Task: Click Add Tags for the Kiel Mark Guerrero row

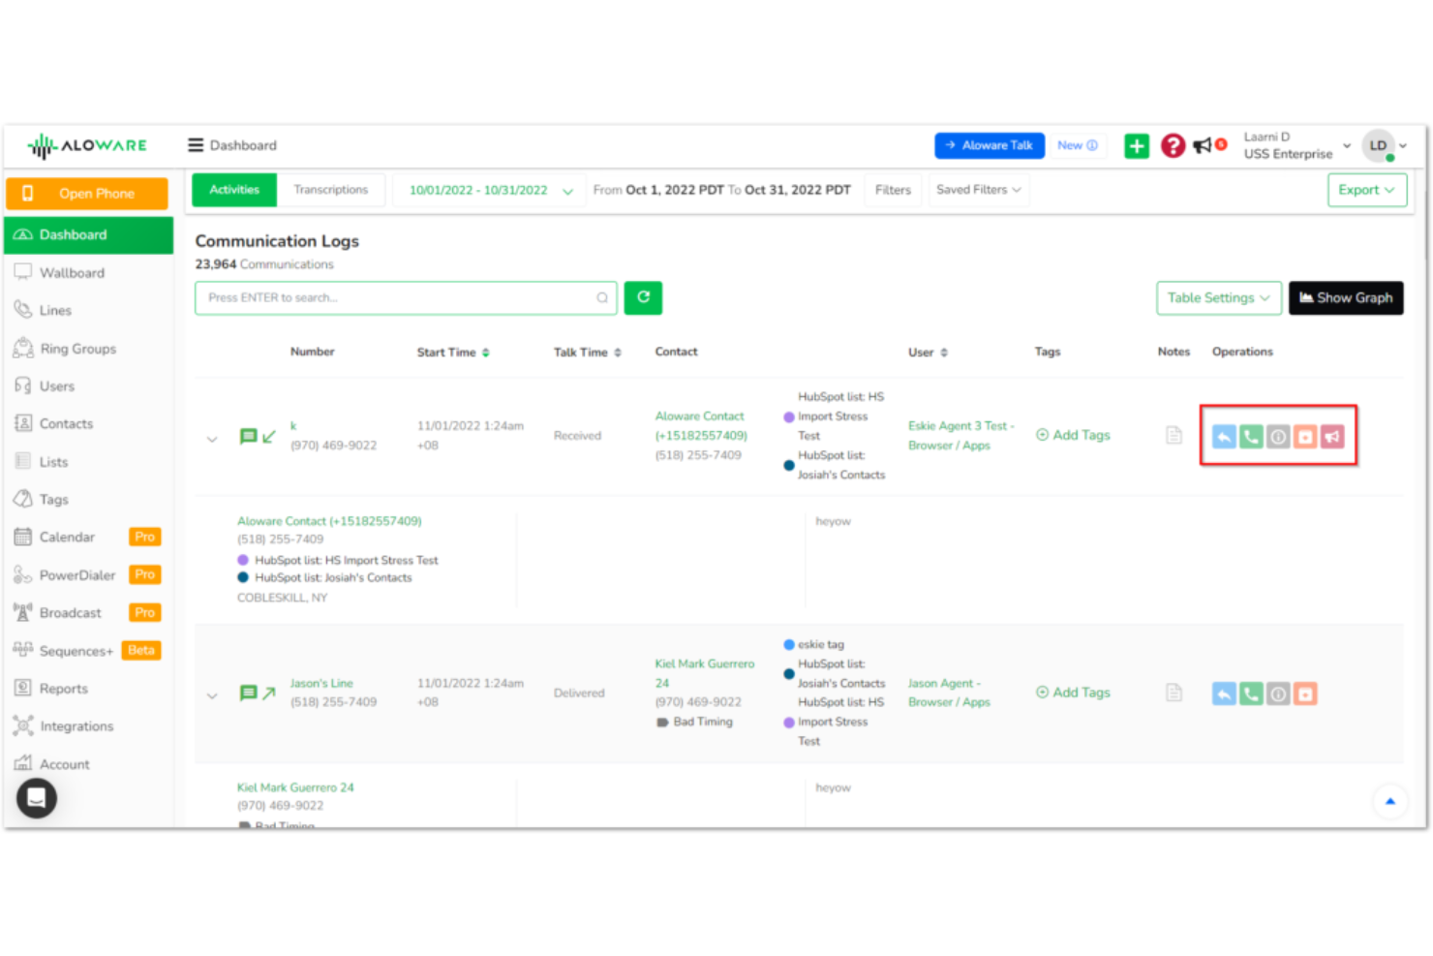Action: [x=1072, y=693]
